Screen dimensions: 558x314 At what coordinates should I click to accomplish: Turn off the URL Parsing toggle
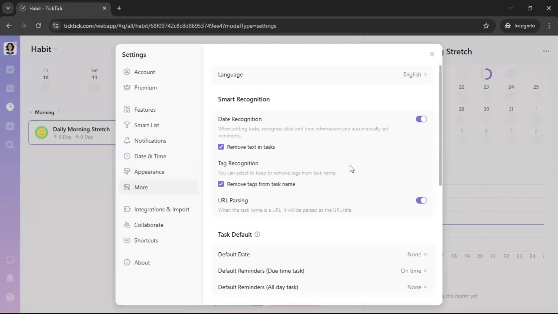(x=421, y=200)
